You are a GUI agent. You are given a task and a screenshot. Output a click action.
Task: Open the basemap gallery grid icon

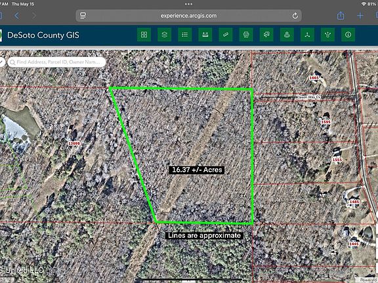(x=144, y=35)
